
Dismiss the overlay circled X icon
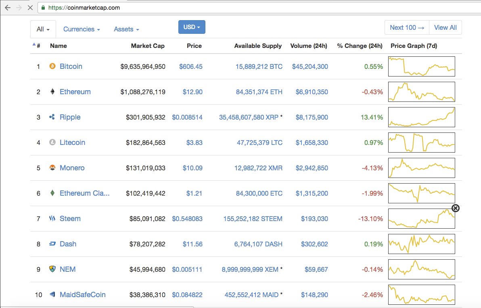point(456,208)
